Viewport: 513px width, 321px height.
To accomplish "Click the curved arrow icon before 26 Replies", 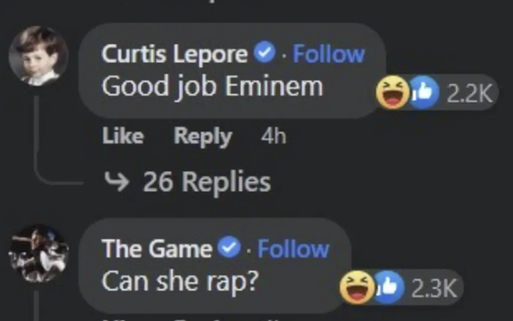I will [117, 182].
